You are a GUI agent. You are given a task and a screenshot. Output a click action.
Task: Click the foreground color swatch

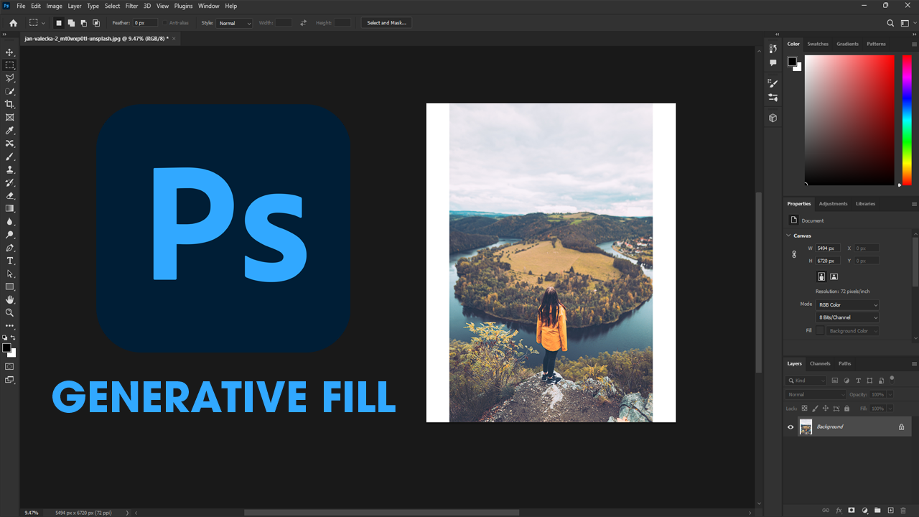click(x=7, y=349)
